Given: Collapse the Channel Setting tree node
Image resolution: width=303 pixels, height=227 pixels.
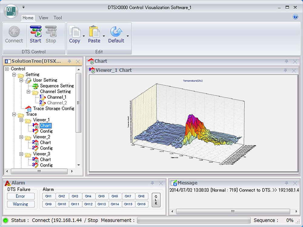Looking at the screenshot, I should [28, 91].
